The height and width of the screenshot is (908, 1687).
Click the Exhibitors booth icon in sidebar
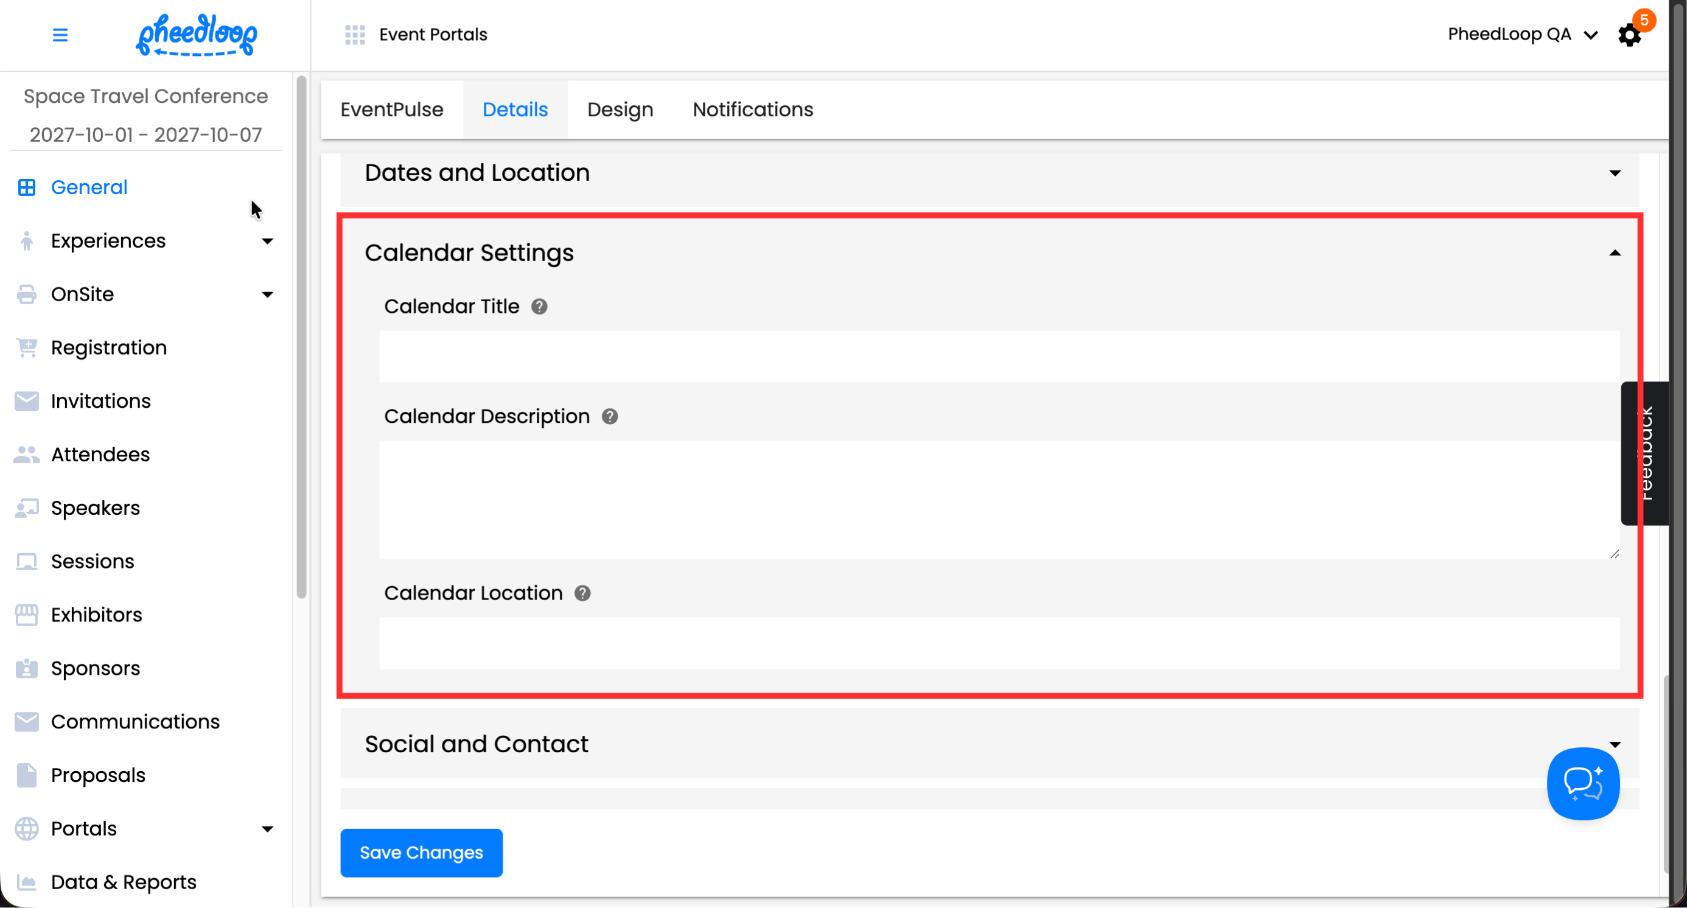(26, 615)
